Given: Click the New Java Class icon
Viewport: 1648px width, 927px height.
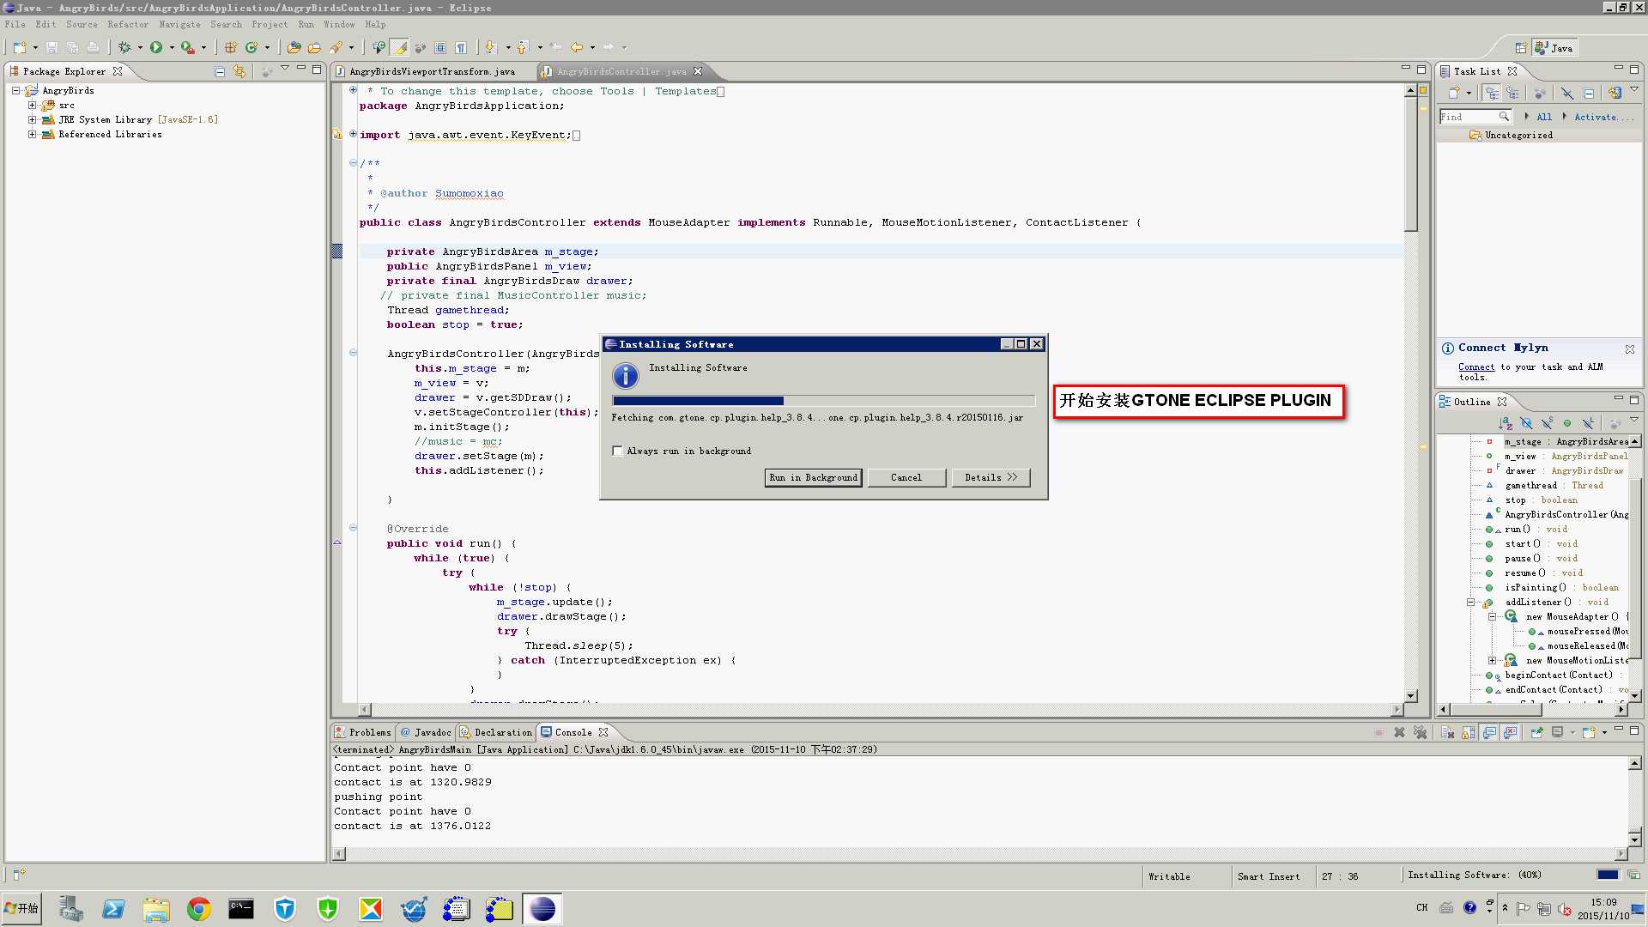Looking at the screenshot, I should coord(251,47).
